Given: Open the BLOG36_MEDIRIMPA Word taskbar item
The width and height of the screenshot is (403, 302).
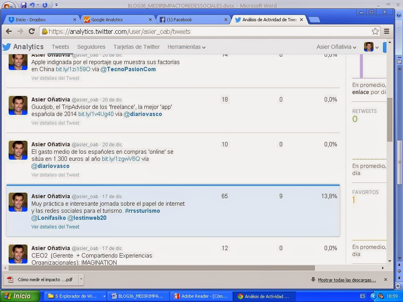Looking at the screenshot, I should [137, 296].
